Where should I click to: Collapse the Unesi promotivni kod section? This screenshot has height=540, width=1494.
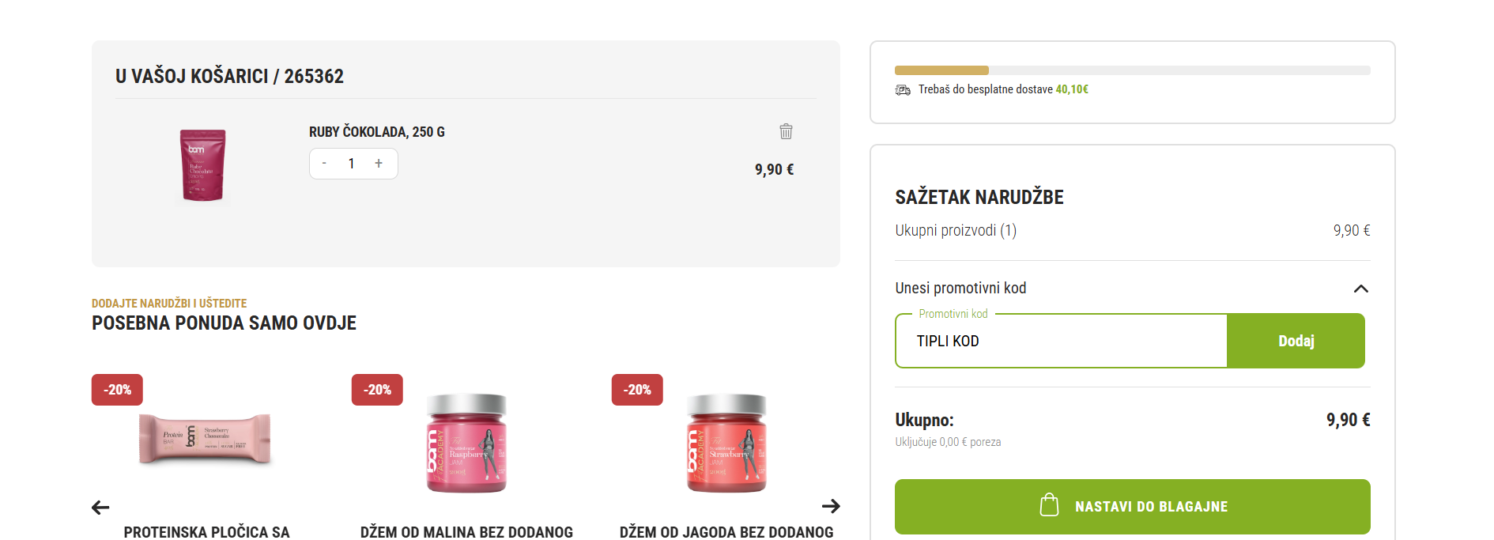pos(1360,289)
